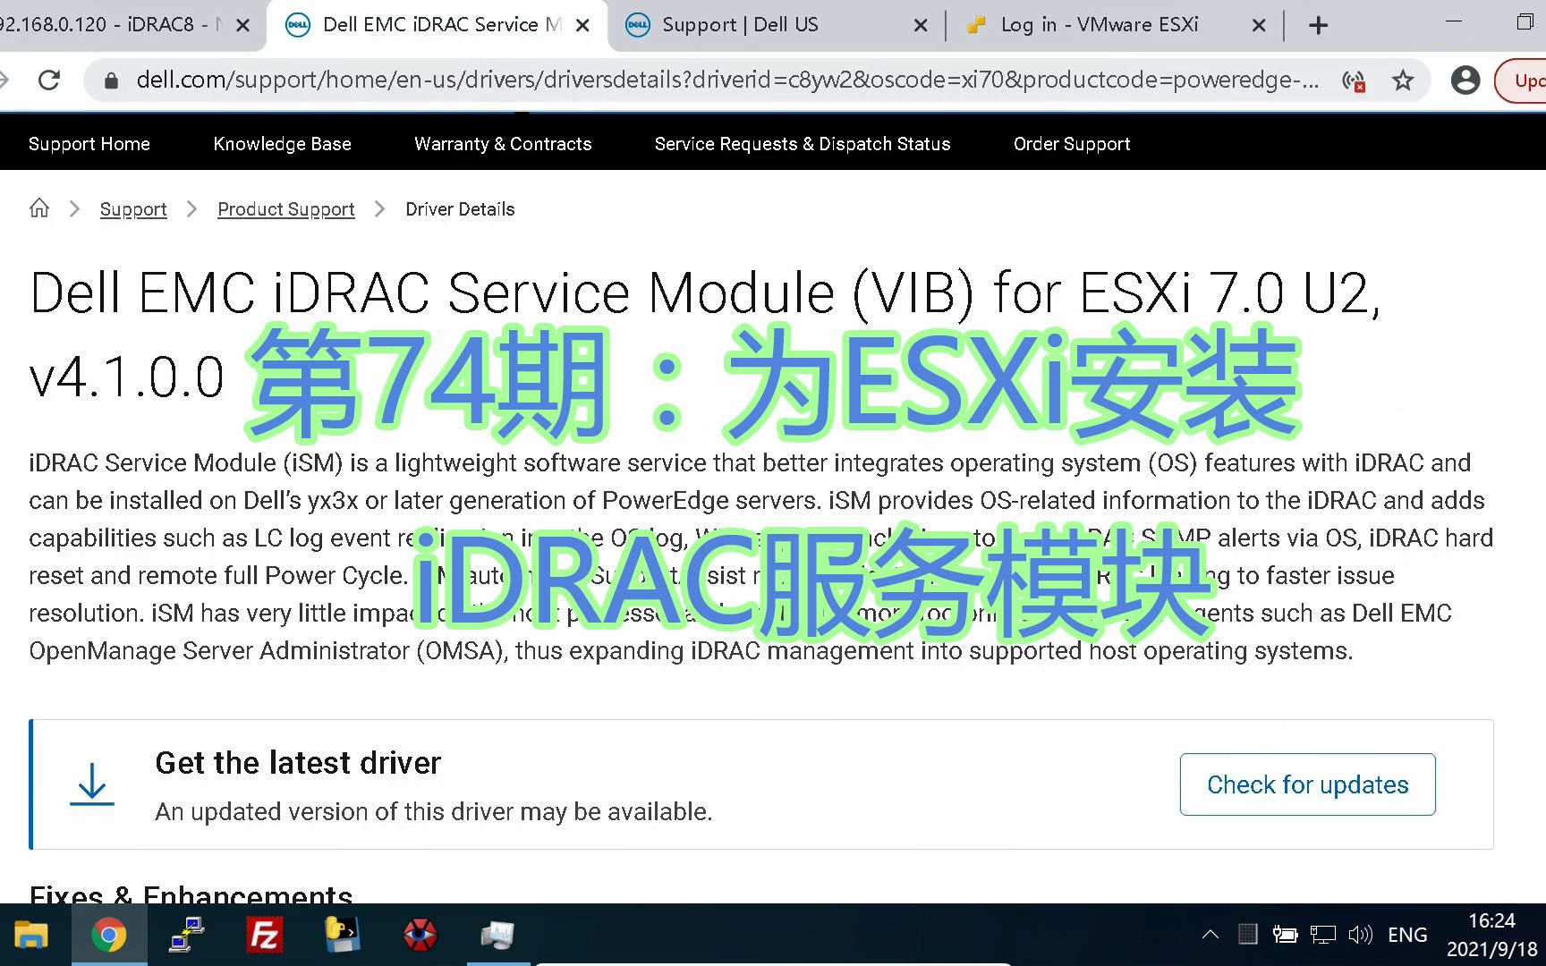1546x966 pixels.
Task: Open Service Requests & Dispatch Status
Action: tap(803, 144)
